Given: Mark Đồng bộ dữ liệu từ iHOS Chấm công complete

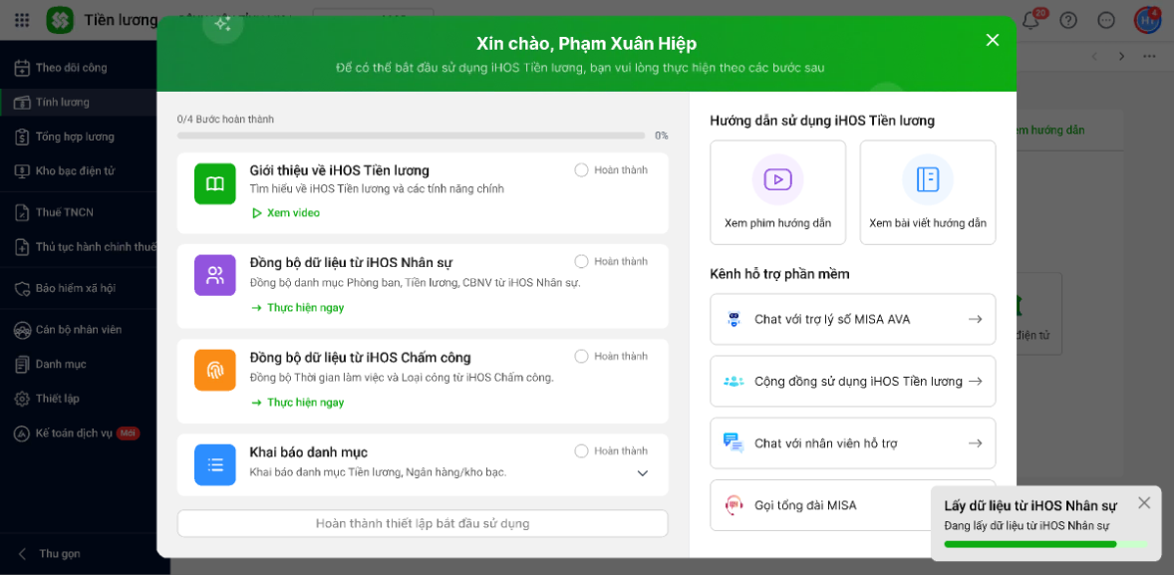Looking at the screenshot, I should tap(581, 356).
